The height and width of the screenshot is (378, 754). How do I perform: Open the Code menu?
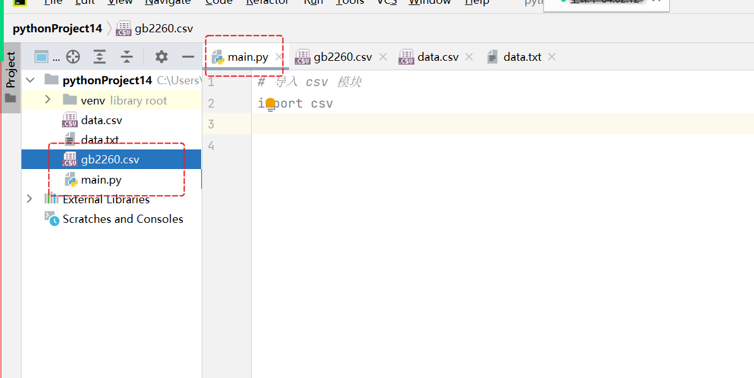[x=219, y=2]
